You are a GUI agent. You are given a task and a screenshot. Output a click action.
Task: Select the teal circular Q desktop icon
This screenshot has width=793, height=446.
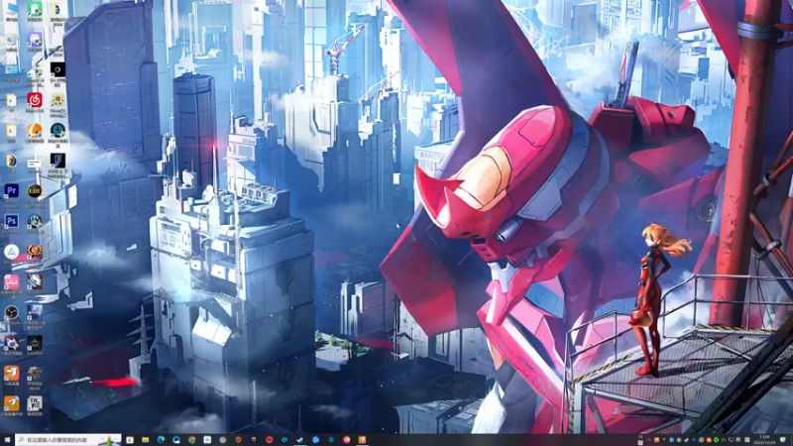pos(57,131)
